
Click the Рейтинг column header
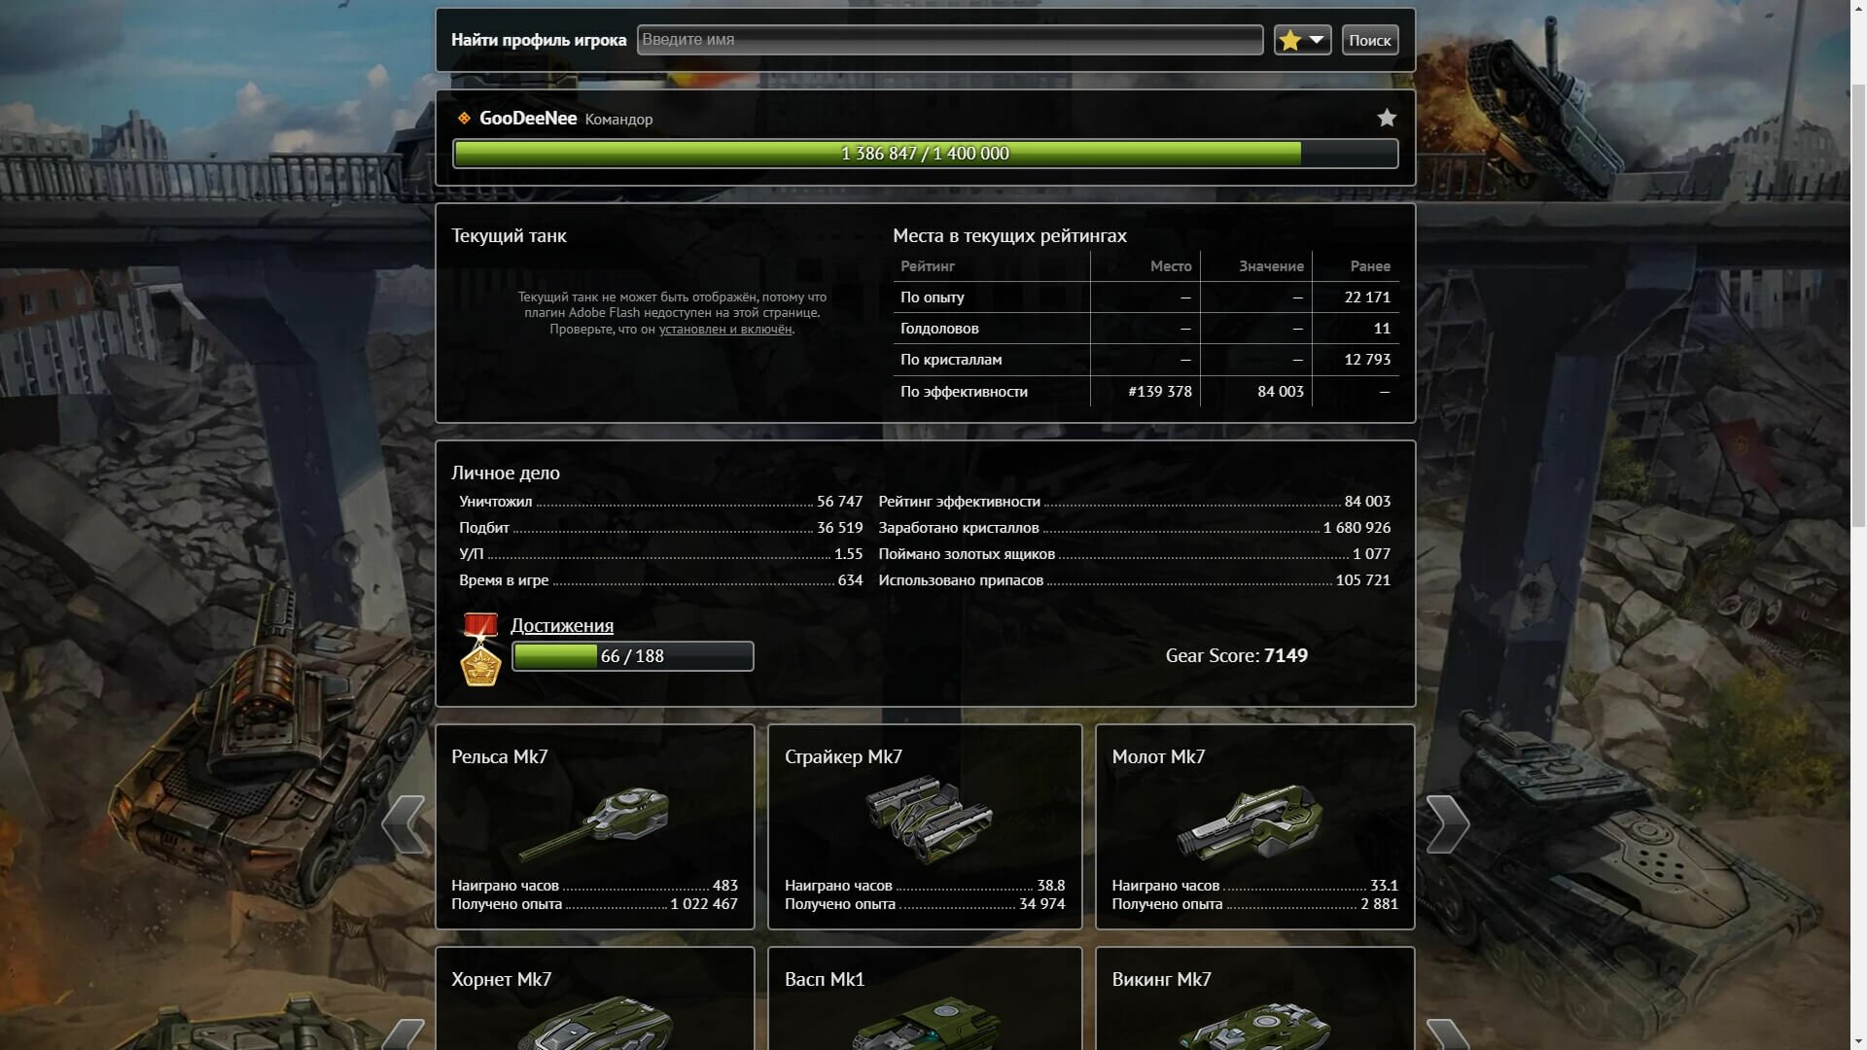928,266
